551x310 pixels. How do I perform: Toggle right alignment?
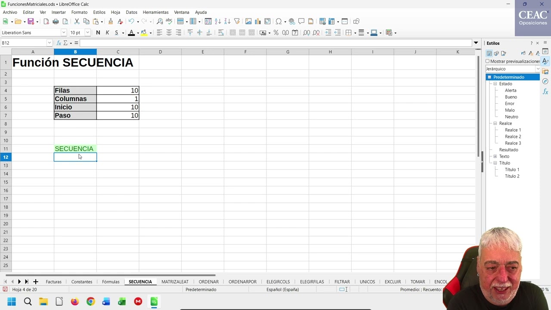click(x=178, y=32)
